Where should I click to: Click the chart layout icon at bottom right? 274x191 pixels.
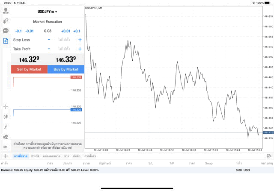point(268,156)
